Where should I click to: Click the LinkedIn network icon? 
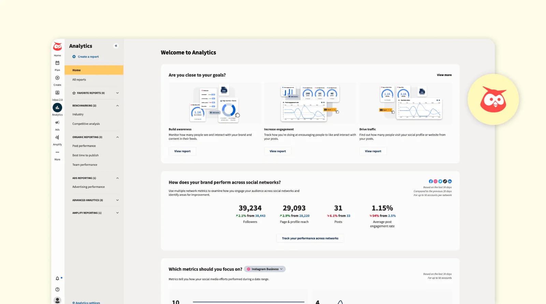point(450,181)
